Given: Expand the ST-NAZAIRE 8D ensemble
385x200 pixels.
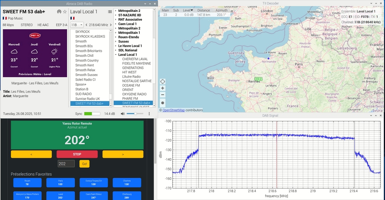Looking at the screenshot, I should tap(115, 15).
